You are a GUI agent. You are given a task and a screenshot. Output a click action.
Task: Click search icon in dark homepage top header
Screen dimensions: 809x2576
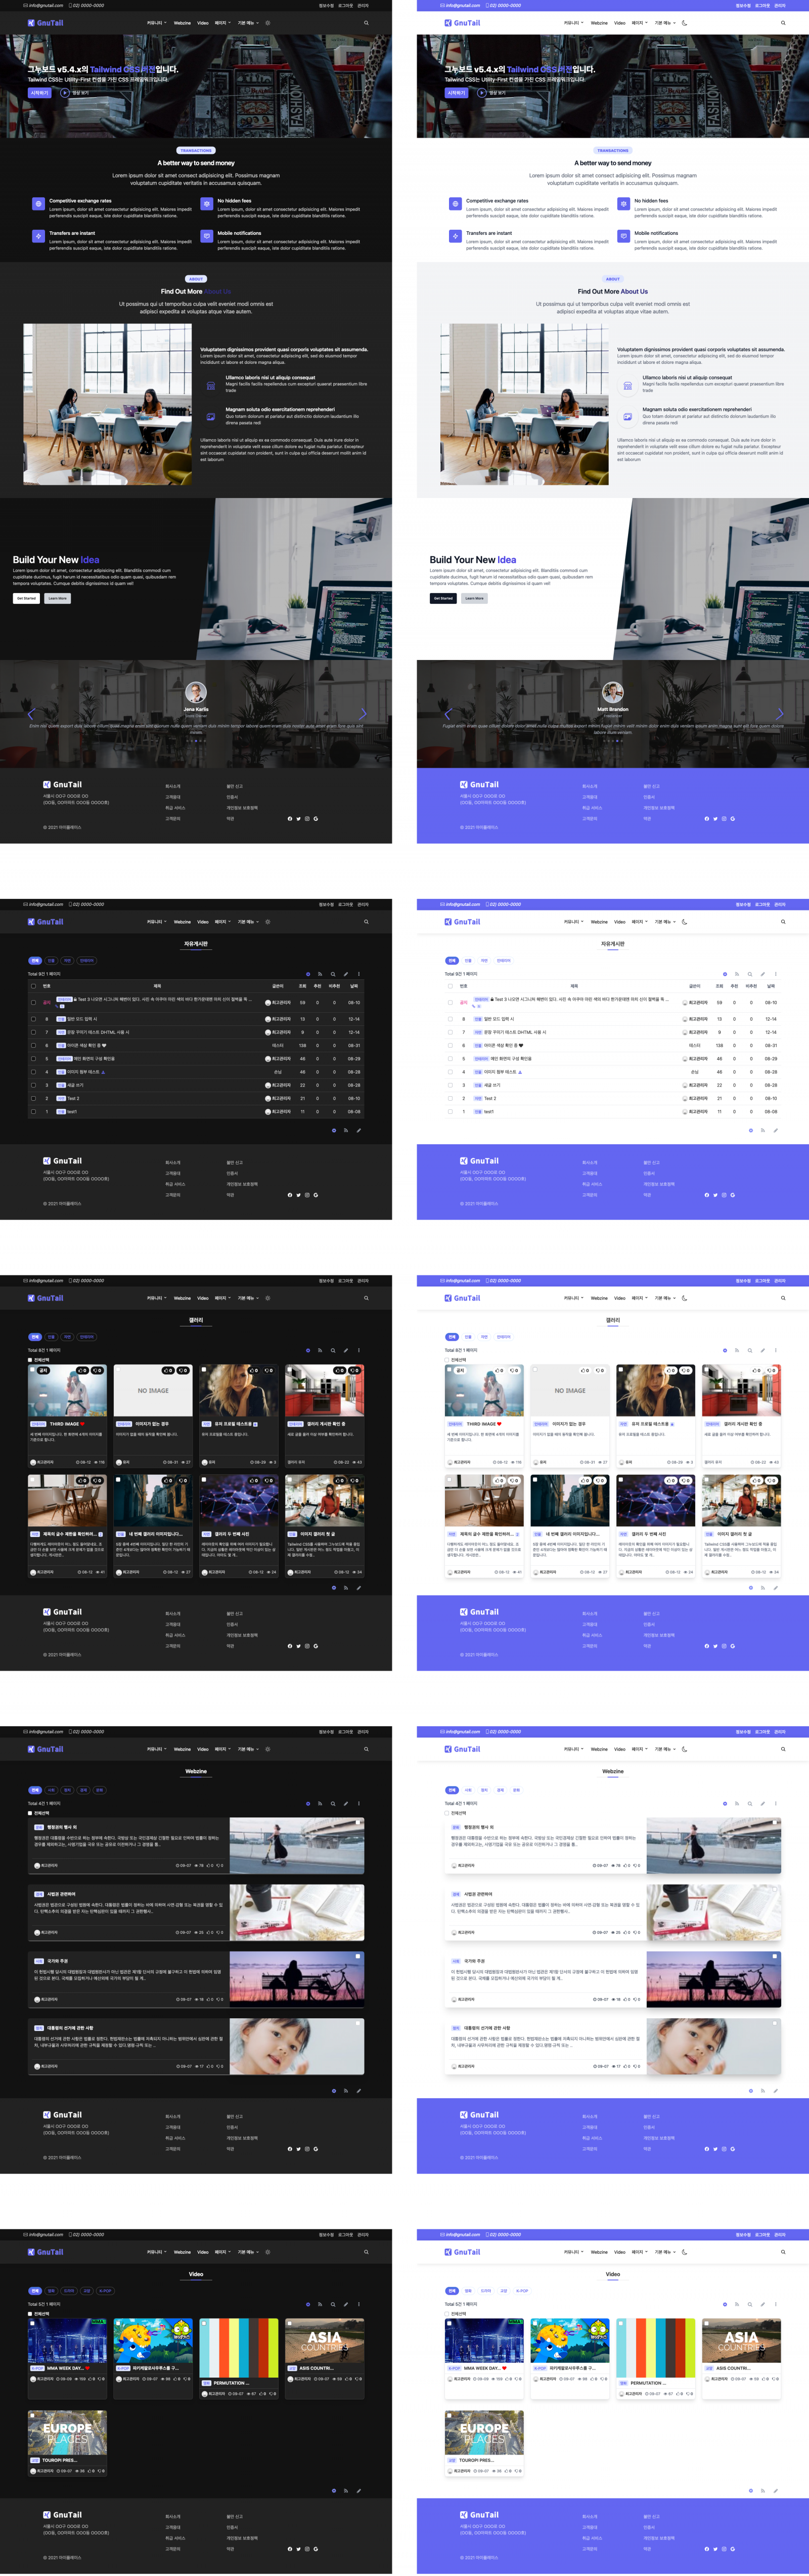[x=366, y=22]
